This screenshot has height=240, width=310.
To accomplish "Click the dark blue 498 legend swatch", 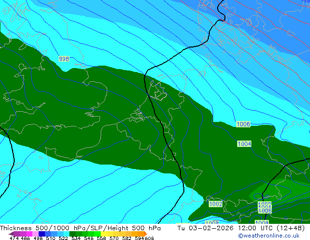I will pyautogui.click(x=42, y=234).
